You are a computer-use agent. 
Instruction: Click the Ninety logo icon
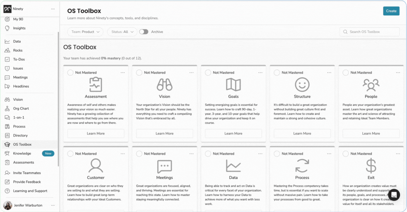[x=7, y=9]
